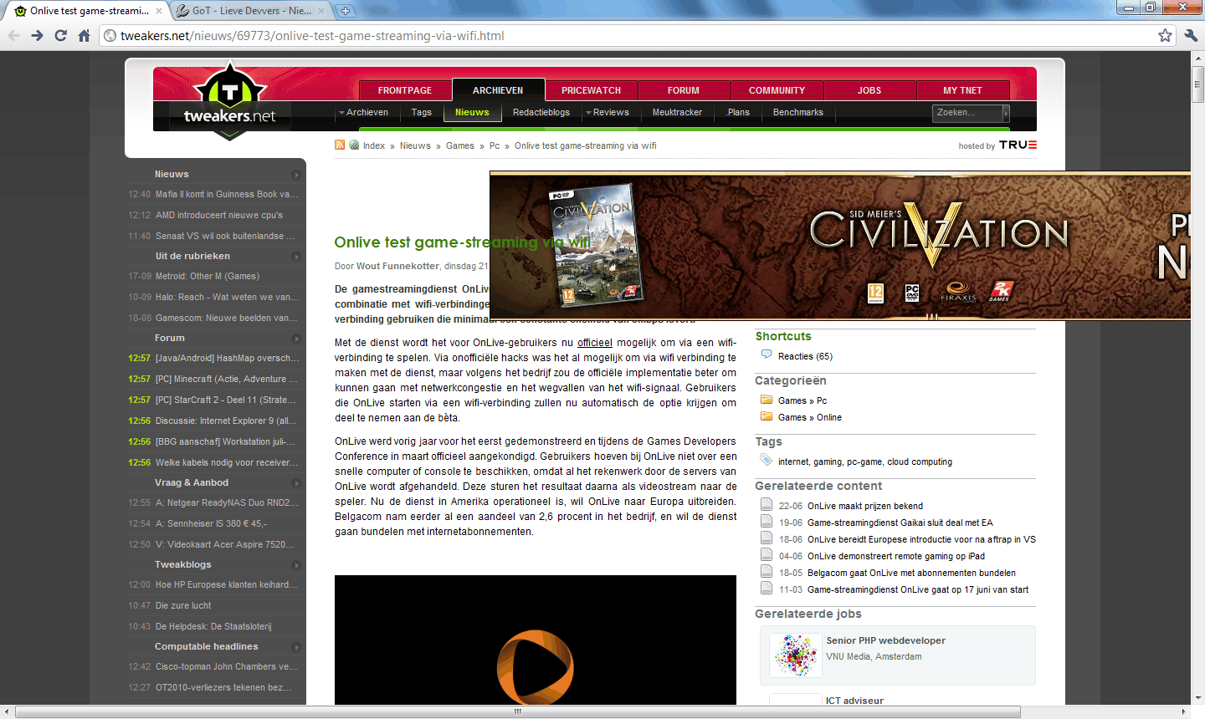Open the MY TNET navigation tab
1205x719 pixels.
point(963,90)
